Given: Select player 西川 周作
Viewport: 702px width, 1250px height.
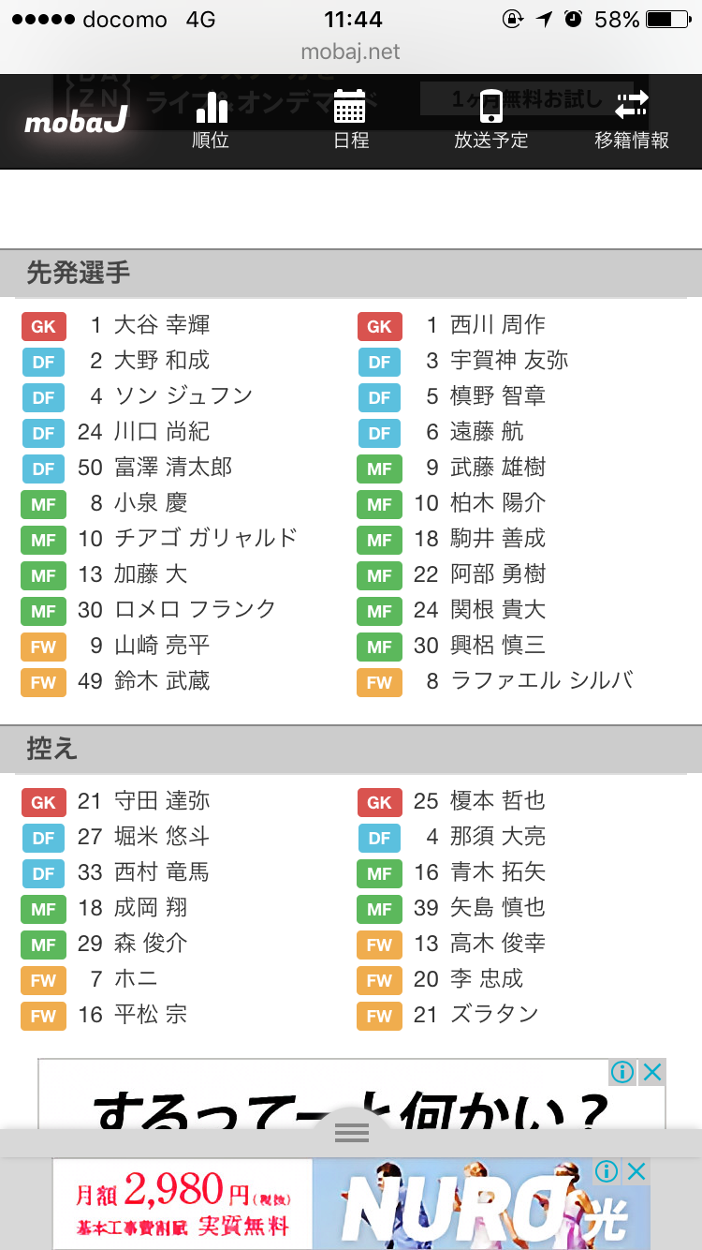Looking at the screenshot, I should tap(497, 325).
